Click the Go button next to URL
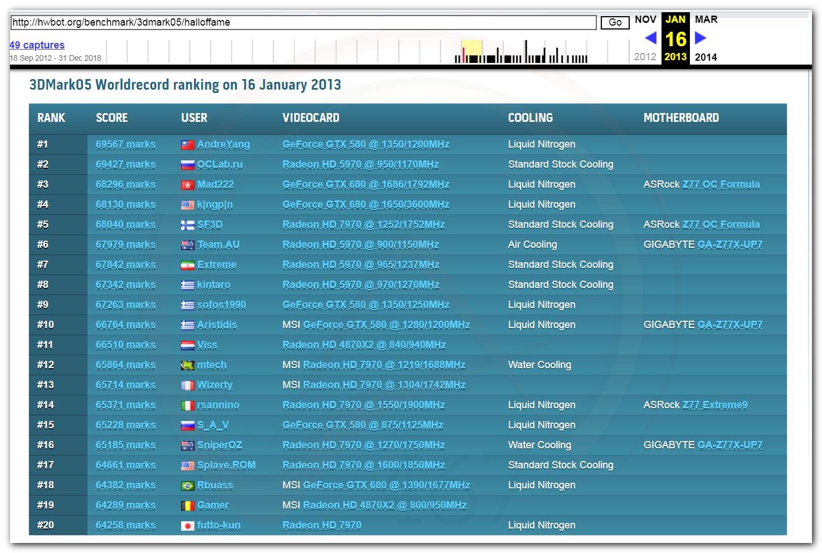The width and height of the screenshot is (822, 553). 615,22
